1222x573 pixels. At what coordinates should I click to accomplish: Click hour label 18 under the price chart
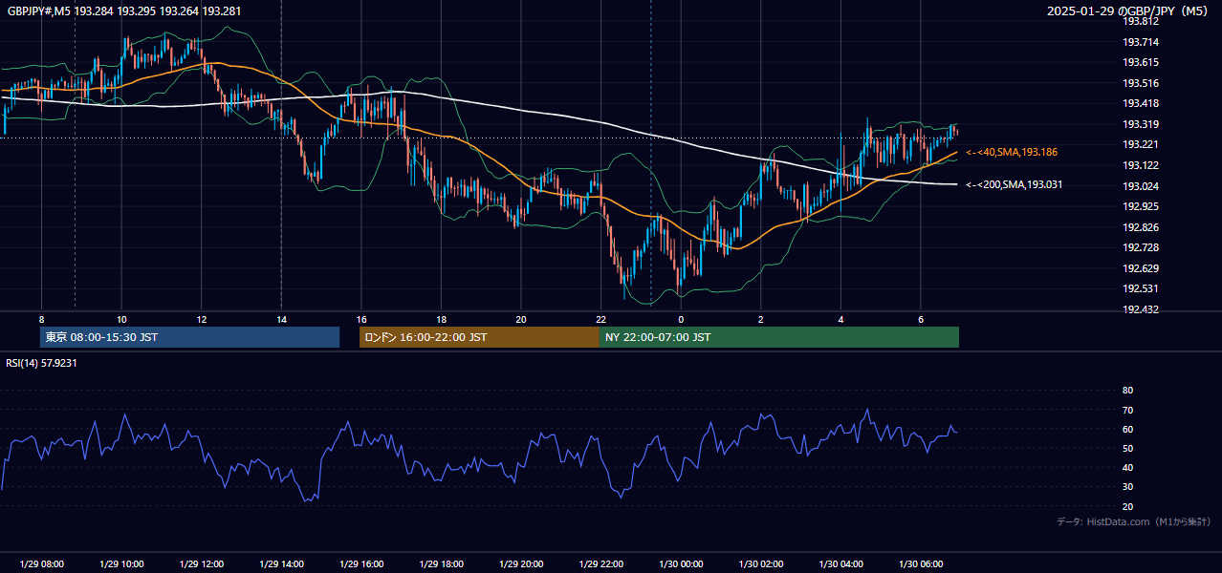tap(441, 319)
